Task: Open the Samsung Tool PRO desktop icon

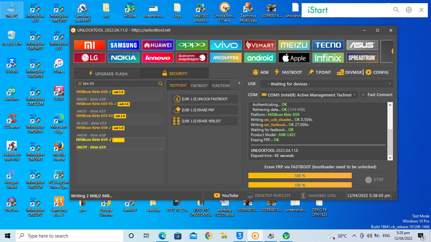Action: pos(82,13)
